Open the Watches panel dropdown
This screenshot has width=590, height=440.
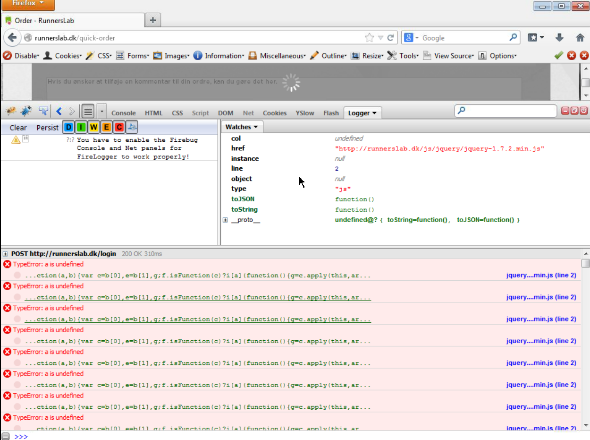point(242,127)
